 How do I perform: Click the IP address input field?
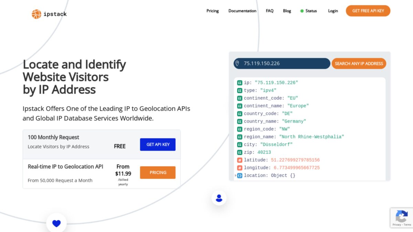(282, 63)
